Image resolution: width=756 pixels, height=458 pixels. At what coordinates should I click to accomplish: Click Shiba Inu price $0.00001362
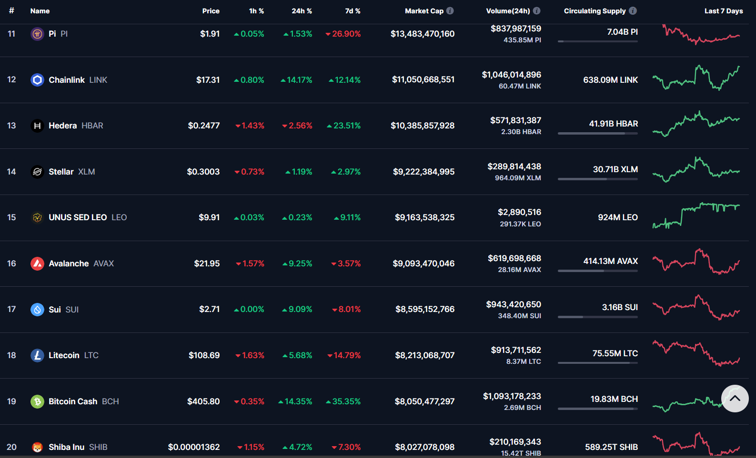pyautogui.click(x=194, y=447)
